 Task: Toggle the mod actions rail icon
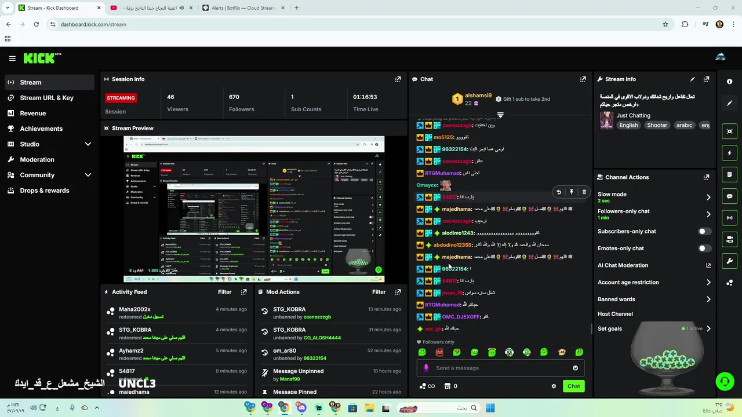729,239
